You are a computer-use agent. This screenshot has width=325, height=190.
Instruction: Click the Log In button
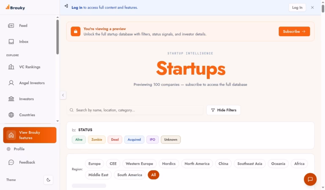(x=297, y=8)
